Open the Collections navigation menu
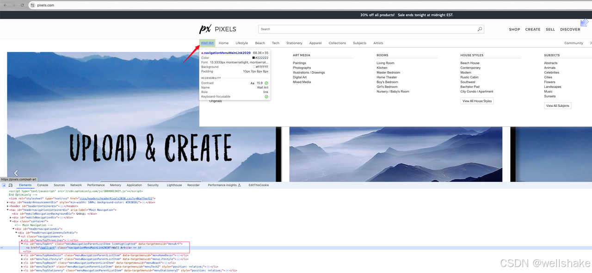 point(337,43)
